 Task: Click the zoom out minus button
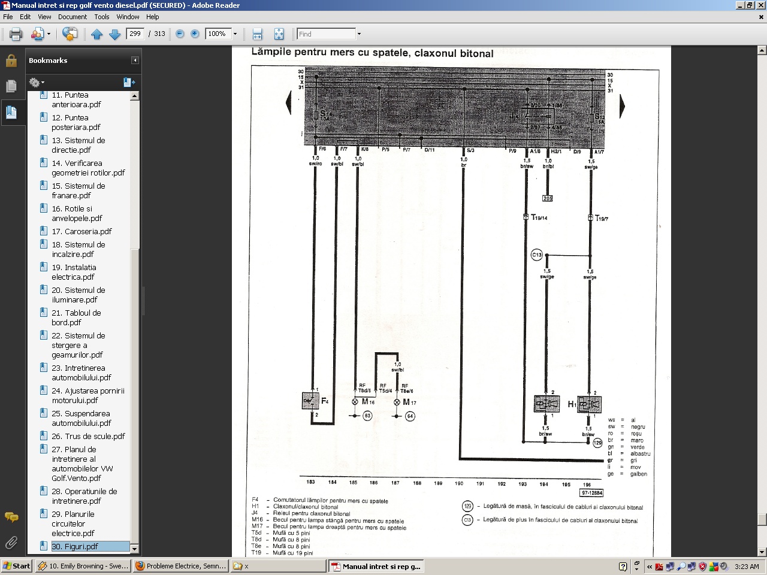(180, 34)
